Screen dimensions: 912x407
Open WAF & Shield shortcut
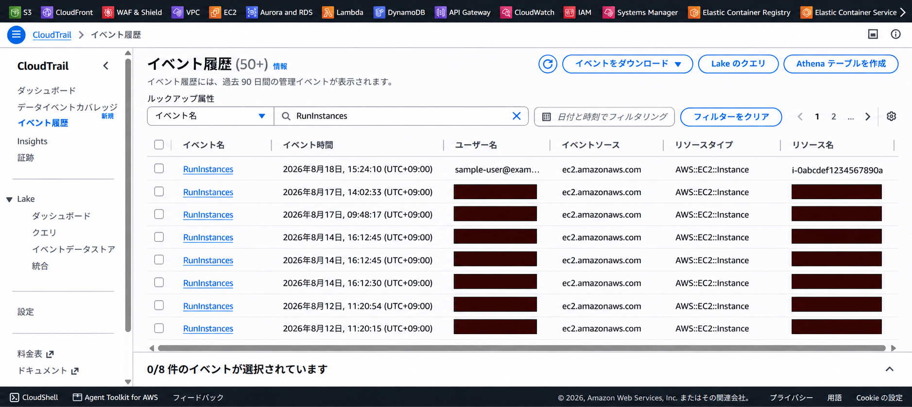click(132, 12)
